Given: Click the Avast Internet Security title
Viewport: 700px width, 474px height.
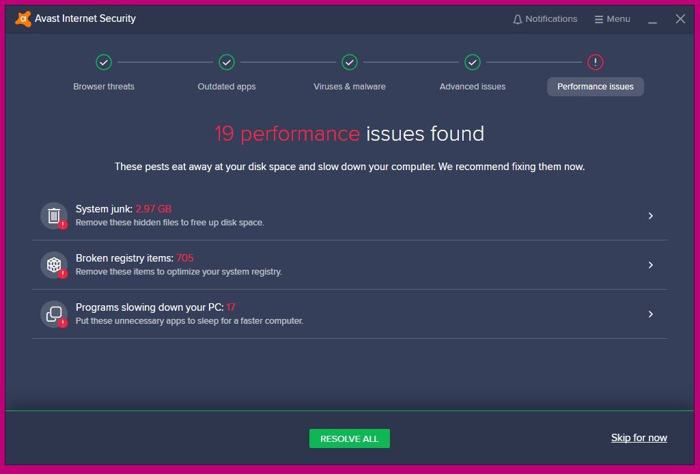Looking at the screenshot, I should tap(85, 18).
